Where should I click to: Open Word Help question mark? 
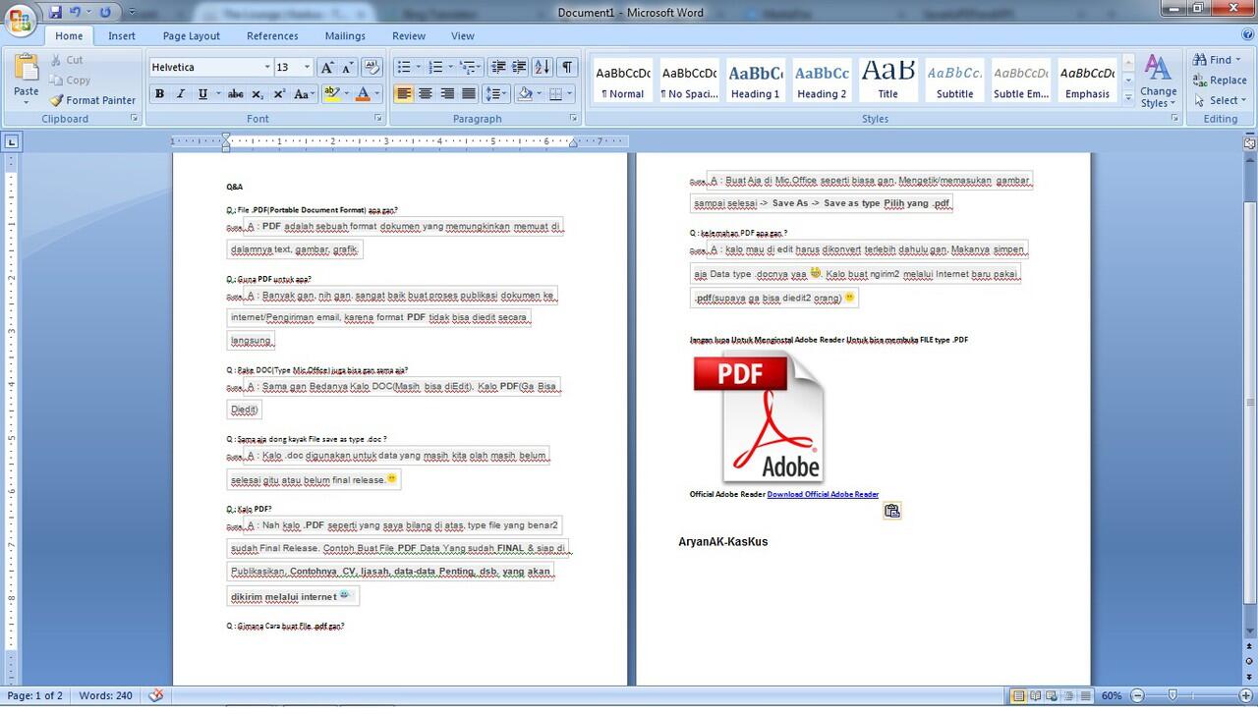(x=1246, y=35)
